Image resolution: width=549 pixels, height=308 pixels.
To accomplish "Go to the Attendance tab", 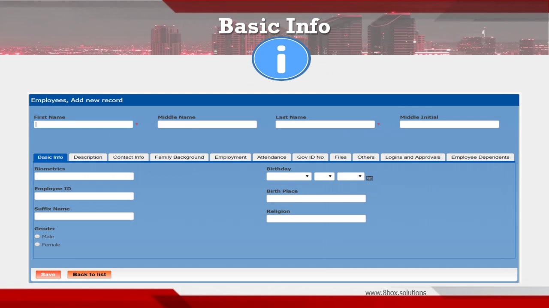I will [x=272, y=157].
